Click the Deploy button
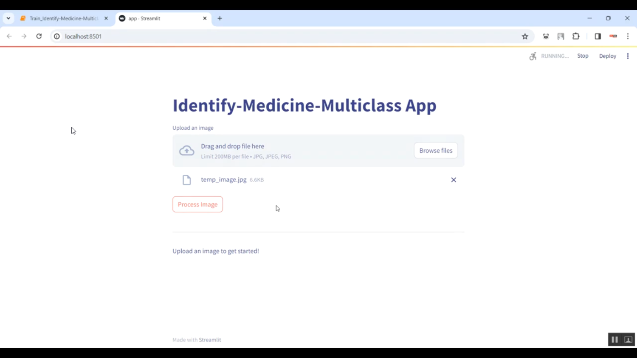Viewport: 637px width, 358px height. coord(607,56)
